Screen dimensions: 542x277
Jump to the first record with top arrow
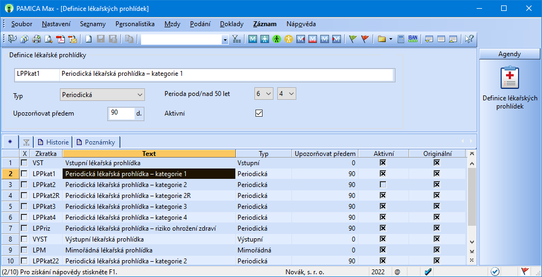click(472, 154)
